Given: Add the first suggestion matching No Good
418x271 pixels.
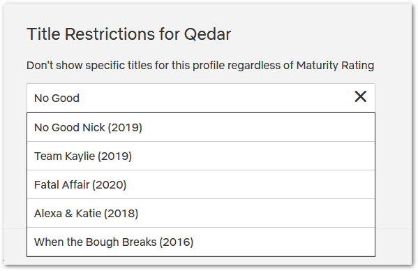Looking at the screenshot, I should [x=201, y=127].
